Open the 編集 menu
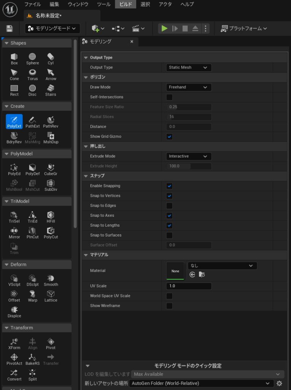 54,4
